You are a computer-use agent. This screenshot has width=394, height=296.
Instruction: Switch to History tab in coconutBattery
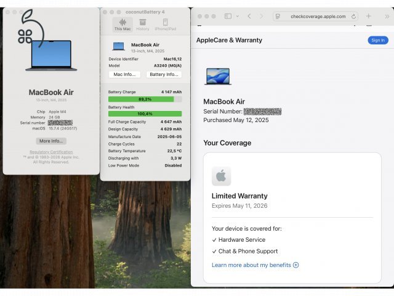(x=142, y=25)
